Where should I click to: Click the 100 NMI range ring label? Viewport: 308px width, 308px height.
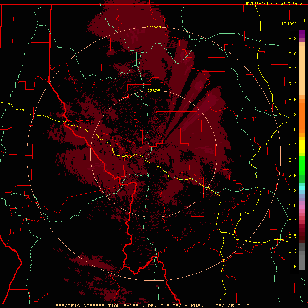point(154,27)
